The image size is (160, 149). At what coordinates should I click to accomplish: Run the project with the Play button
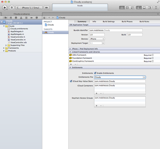click(5, 8)
